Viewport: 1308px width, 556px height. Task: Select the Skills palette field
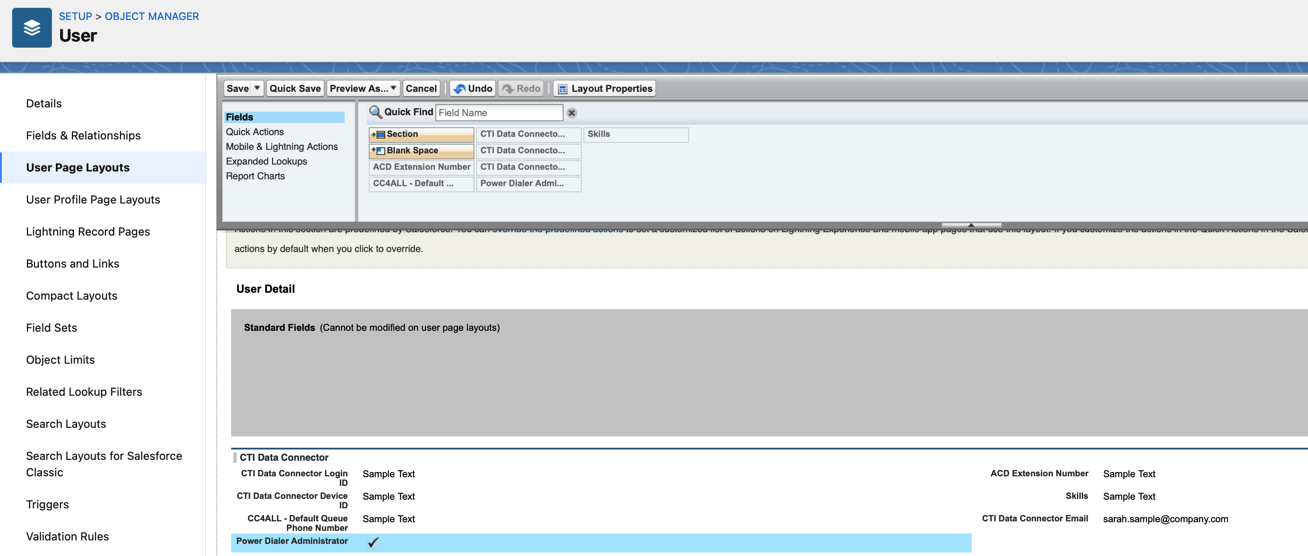(636, 135)
